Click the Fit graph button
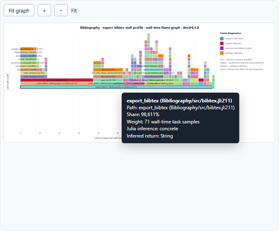Image resolution: width=279 pixels, height=231 pixels. click(x=19, y=10)
